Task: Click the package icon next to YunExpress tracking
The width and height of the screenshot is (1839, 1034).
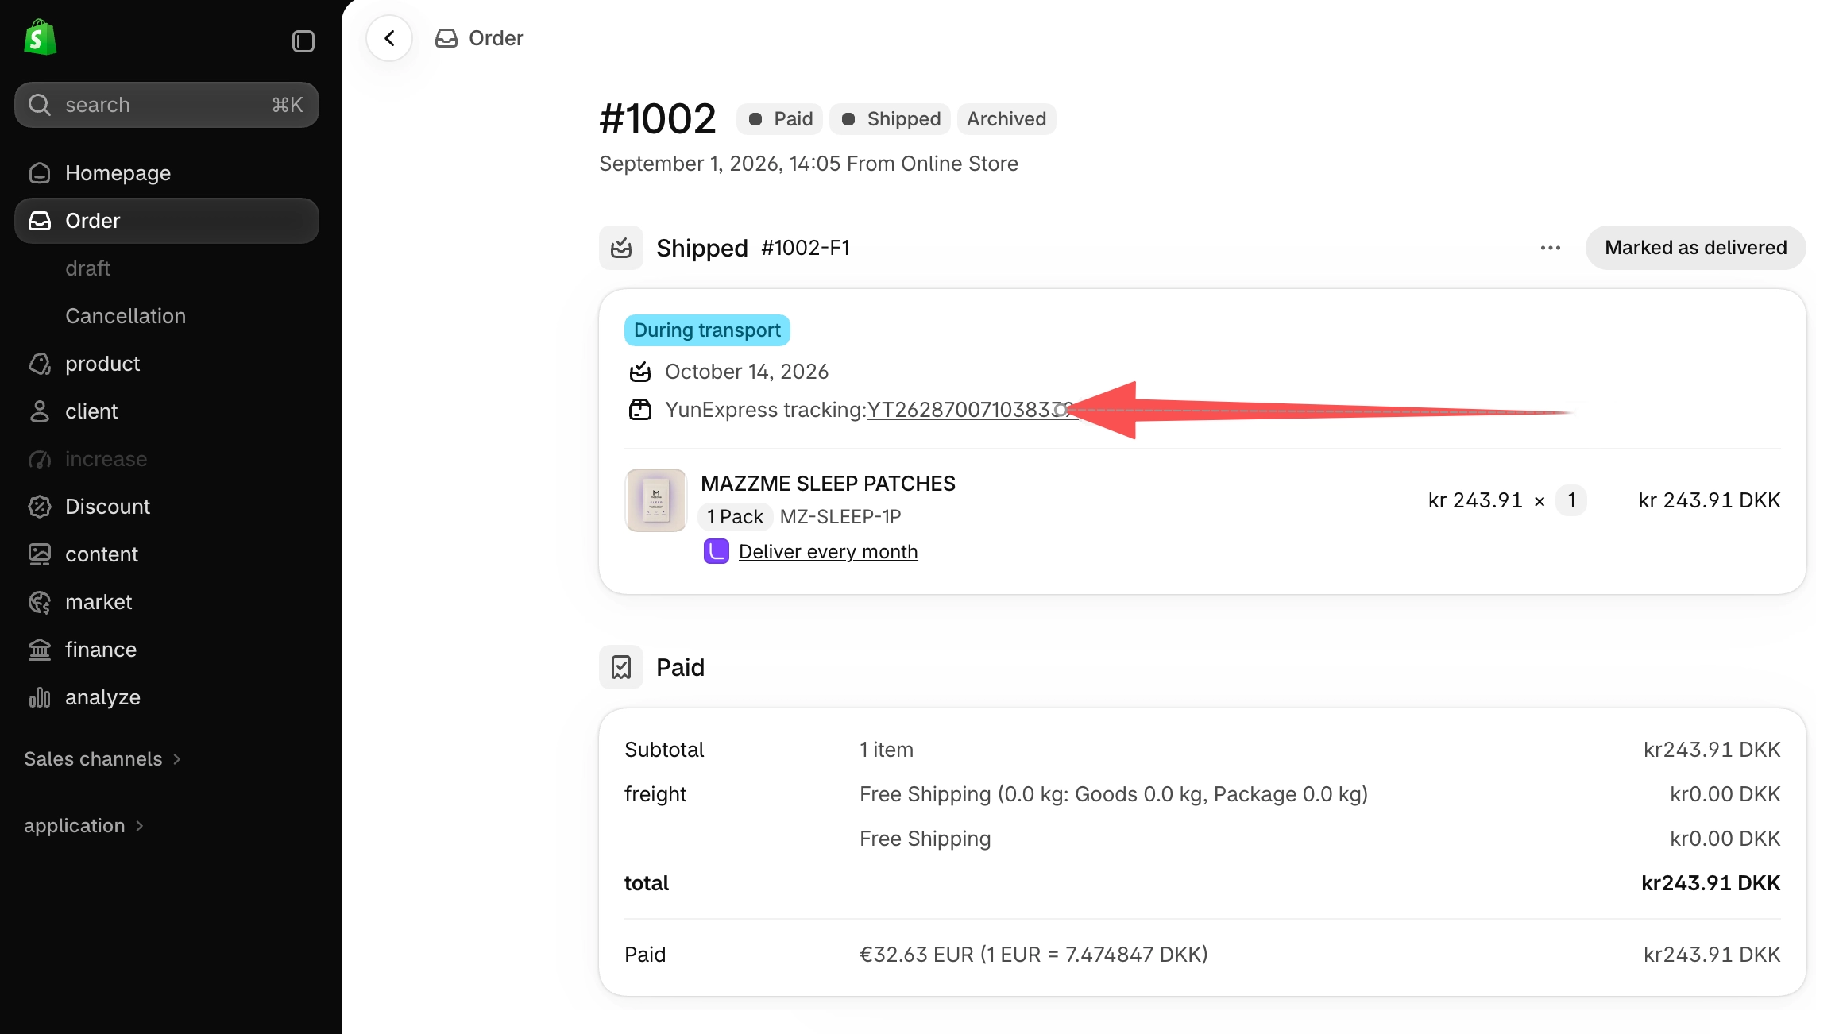Action: click(640, 410)
